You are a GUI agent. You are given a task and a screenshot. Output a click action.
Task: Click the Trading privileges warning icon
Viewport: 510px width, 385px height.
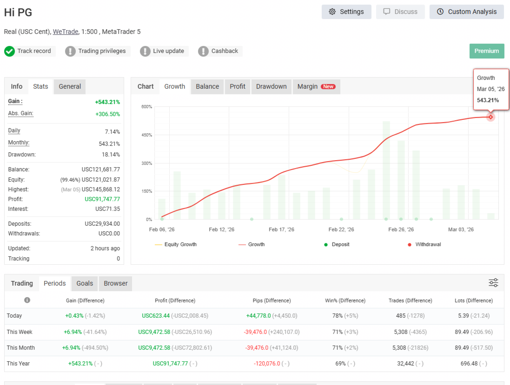[x=70, y=51]
